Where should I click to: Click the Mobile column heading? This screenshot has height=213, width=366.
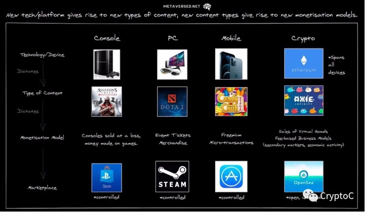point(231,38)
